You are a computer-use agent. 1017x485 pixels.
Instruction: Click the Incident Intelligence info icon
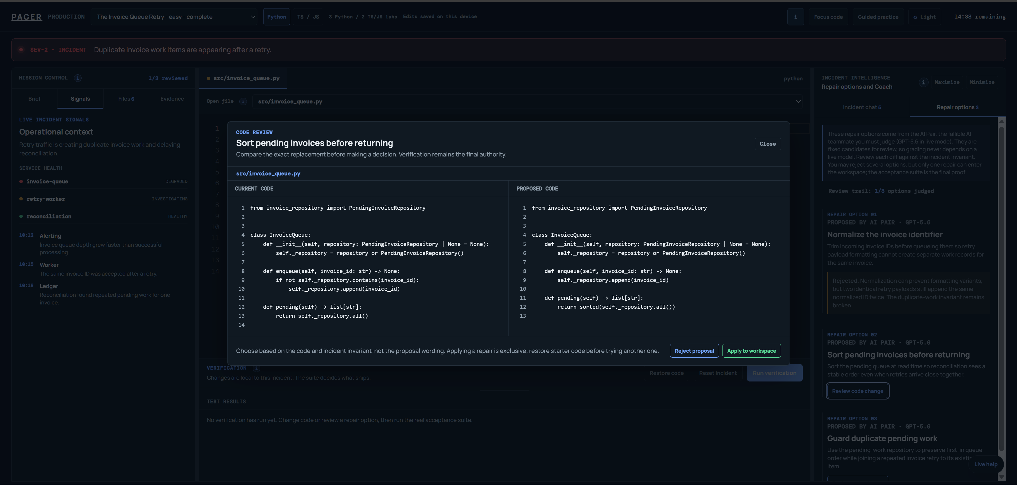(x=923, y=82)
